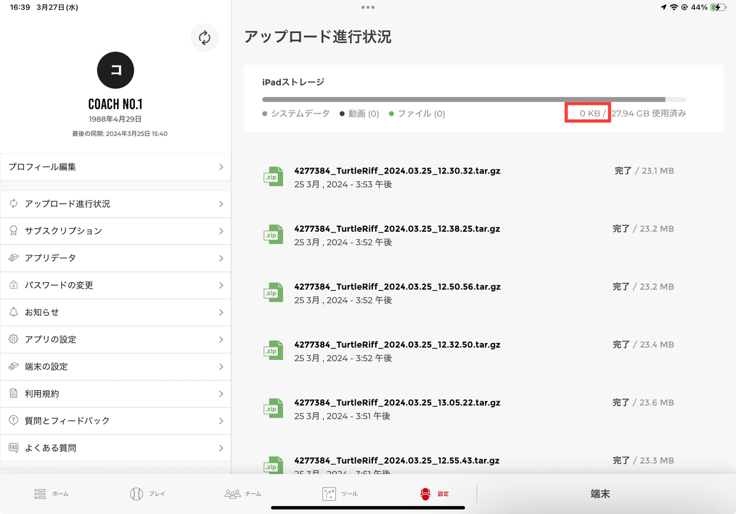Expand パスワードの変更 row chevron
Image resolution: width=736 pixels, height=514 pixels.
coord(221,285)
